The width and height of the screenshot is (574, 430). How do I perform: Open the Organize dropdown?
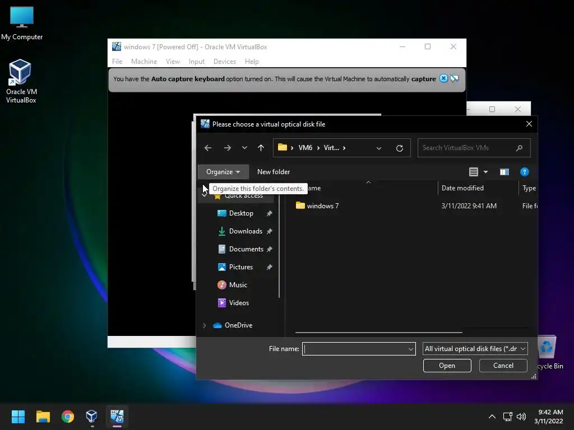coord(223,172)
